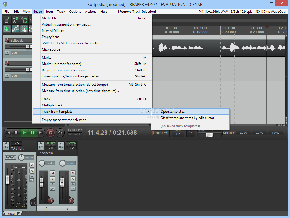The height and width of the screenshot is (218, 290).
Task: Select New MIDI item entry
Action: pyautogui.click(x=92, y=31)
